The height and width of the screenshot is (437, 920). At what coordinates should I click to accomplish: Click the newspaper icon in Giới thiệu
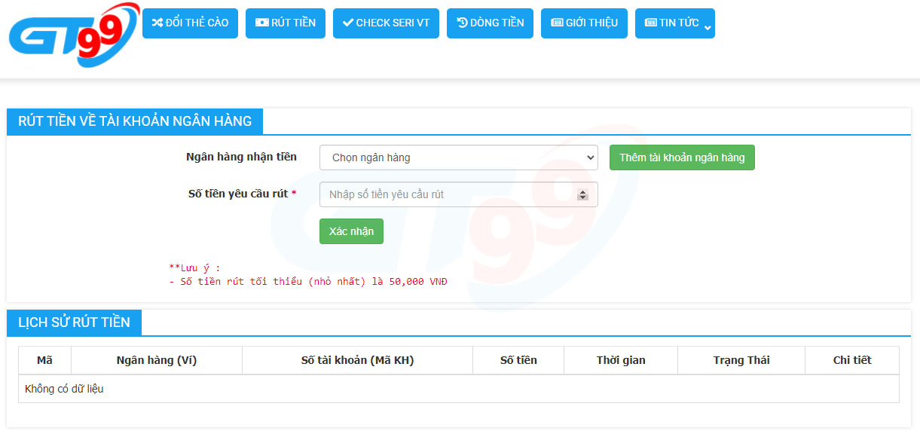click(x=557, y=23)
